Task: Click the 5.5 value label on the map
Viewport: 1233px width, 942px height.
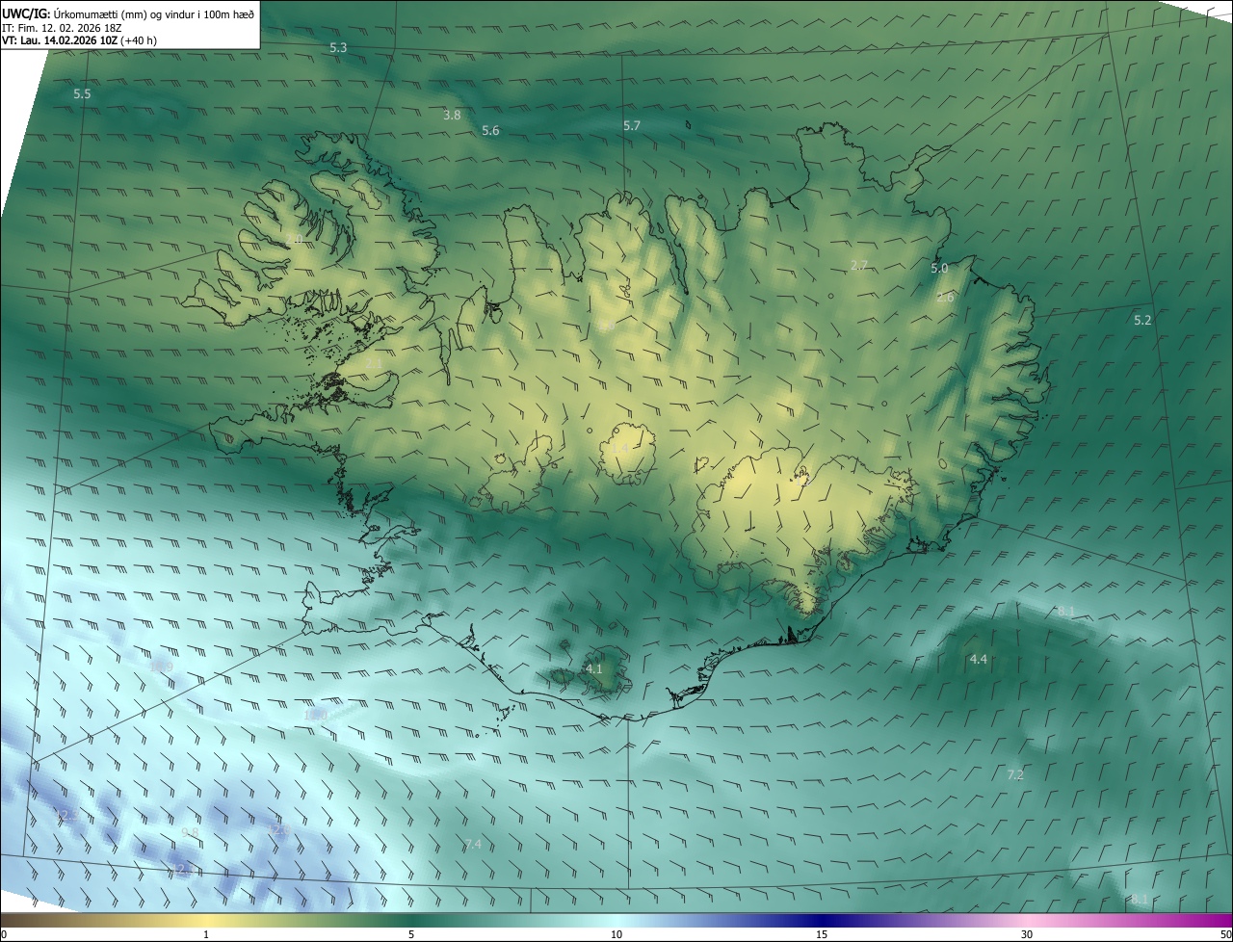Action: [82, 93]
